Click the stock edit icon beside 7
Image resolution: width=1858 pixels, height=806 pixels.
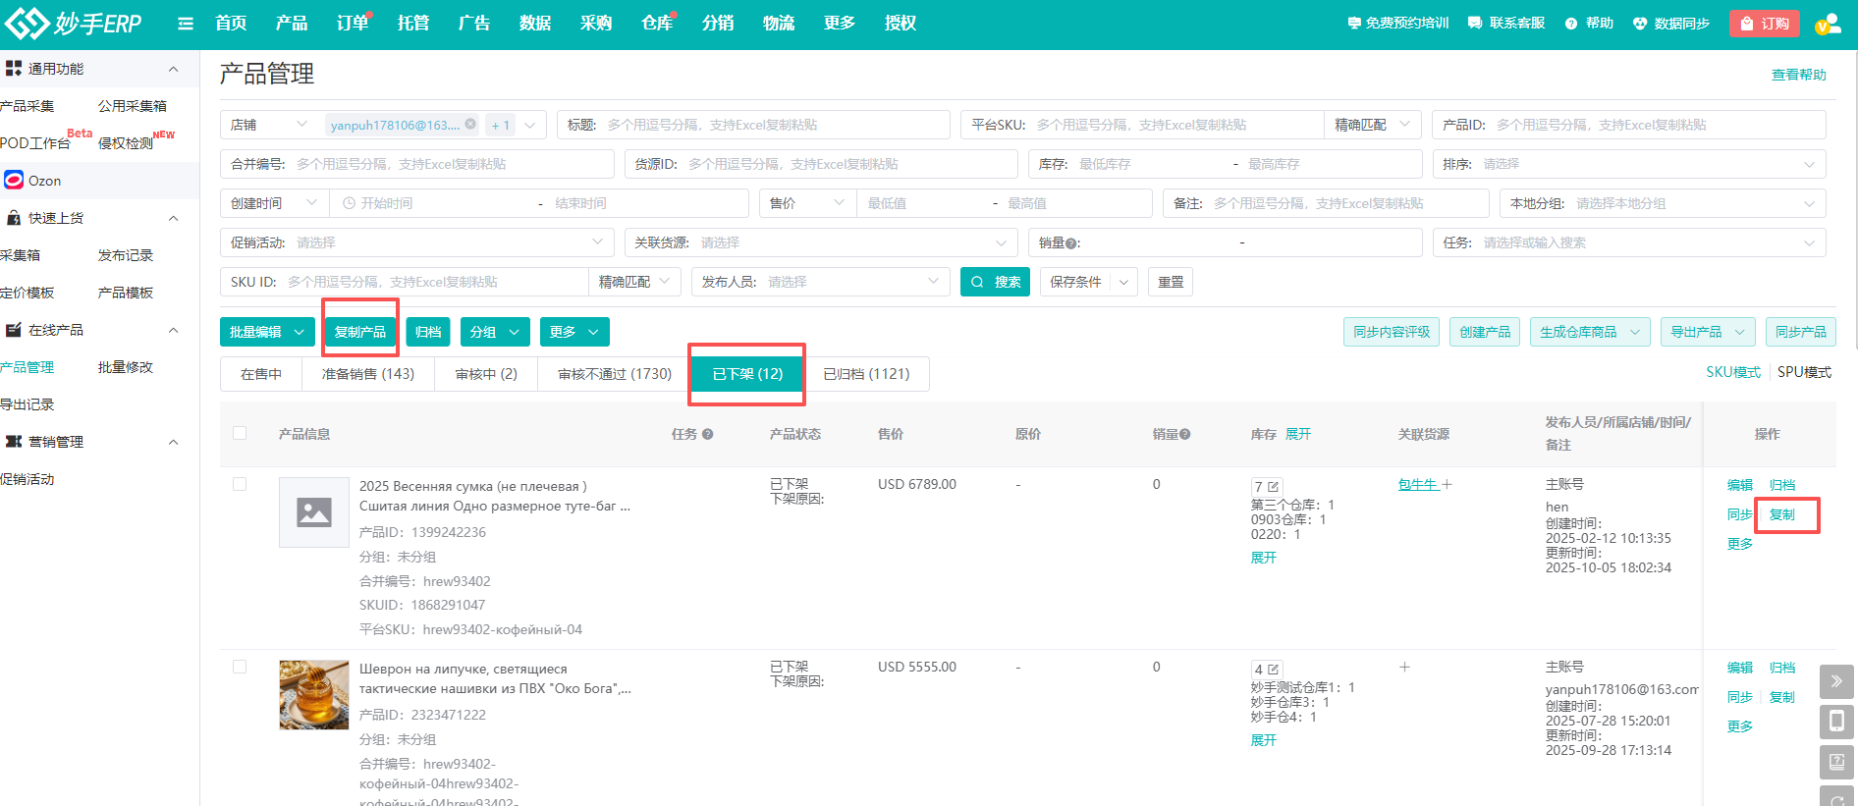tap(1274, 487)
